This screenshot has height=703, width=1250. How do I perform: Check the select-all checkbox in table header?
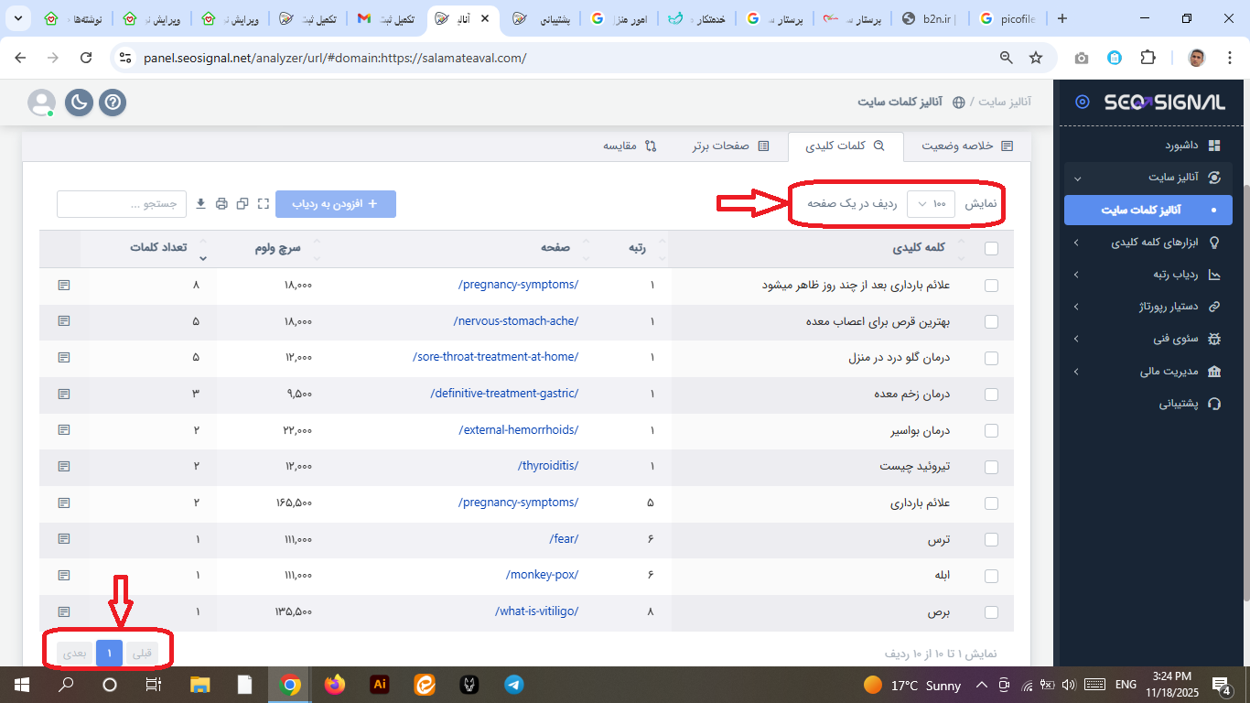(x=991, y=248)
